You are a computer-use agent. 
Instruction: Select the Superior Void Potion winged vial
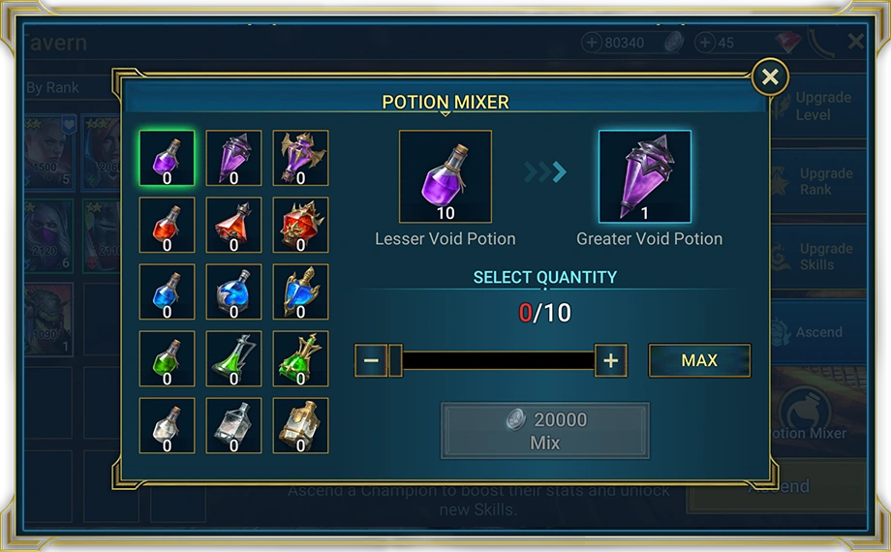tap(300, 158)
